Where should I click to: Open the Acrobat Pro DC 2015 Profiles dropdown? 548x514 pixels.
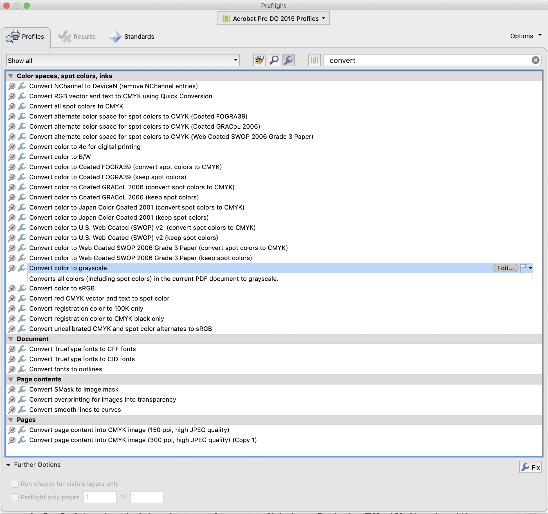point(273,18)
